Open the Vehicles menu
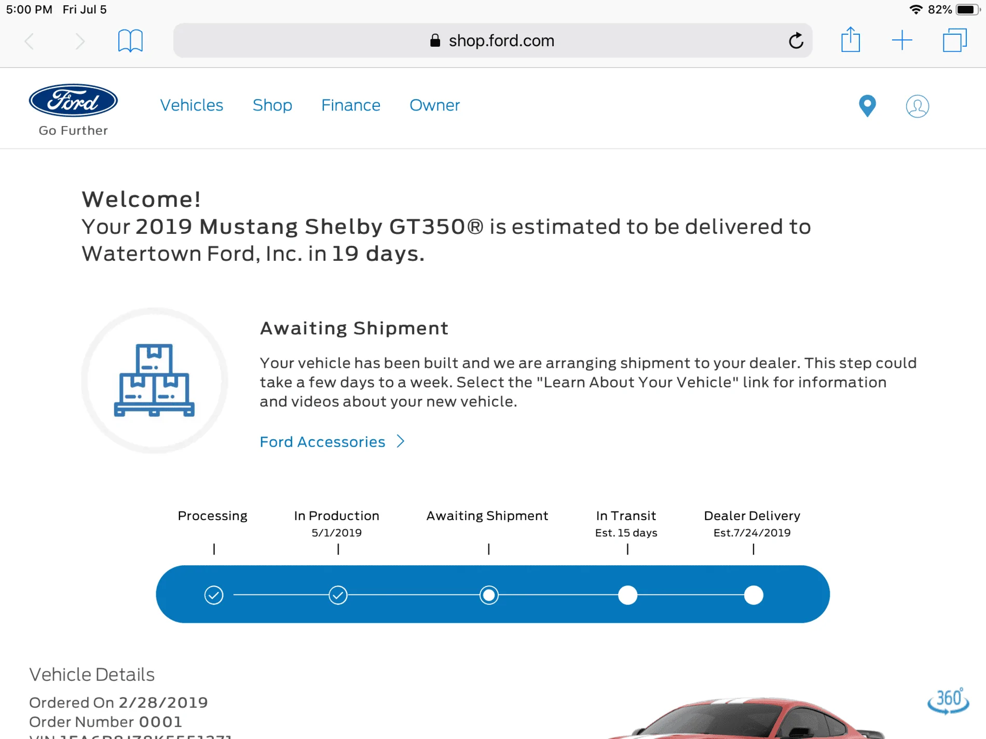986x739 pixels. click(191, 105)
